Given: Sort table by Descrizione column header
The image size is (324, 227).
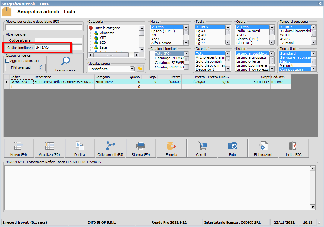Looking at the screenshot, I should [64, 77].
